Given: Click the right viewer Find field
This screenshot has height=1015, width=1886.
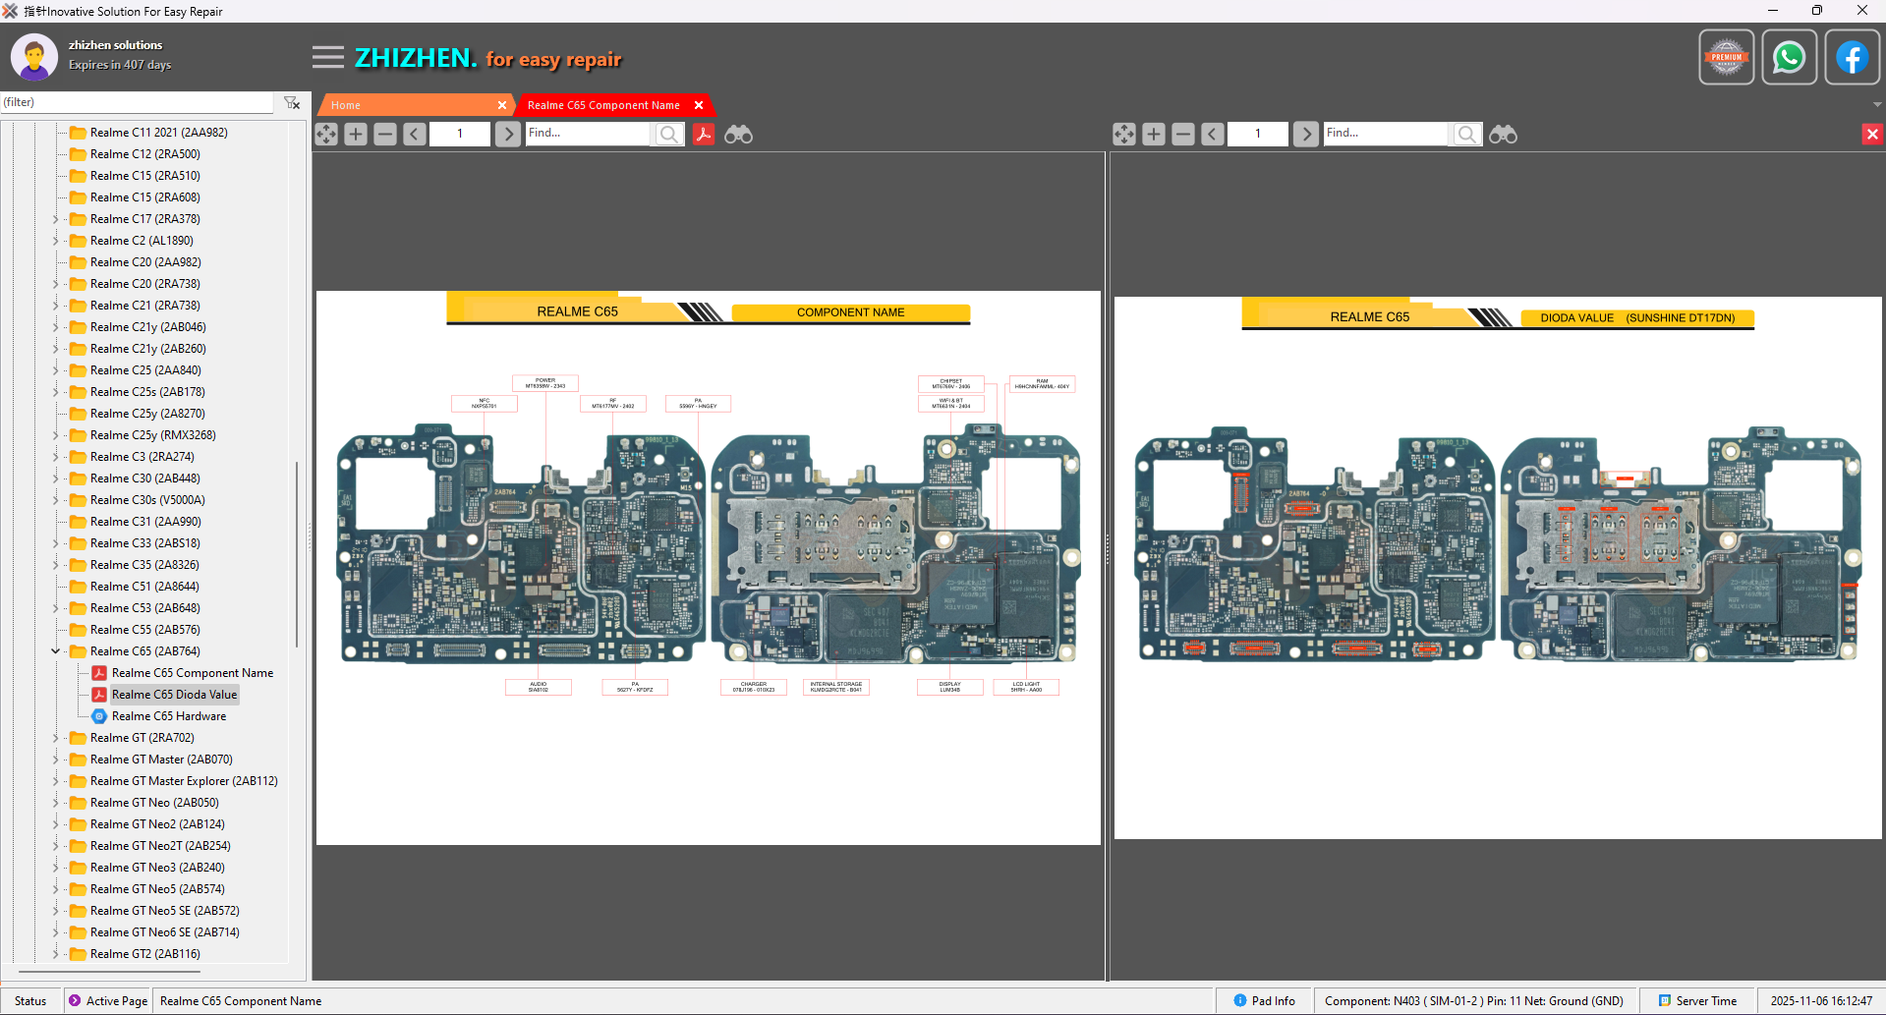Looking at the screenshot, I should (x=1387, y=134).
